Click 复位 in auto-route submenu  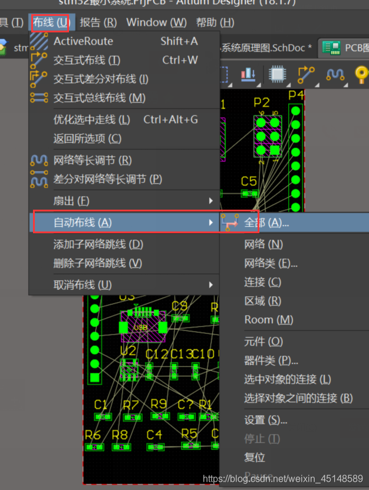295,458
